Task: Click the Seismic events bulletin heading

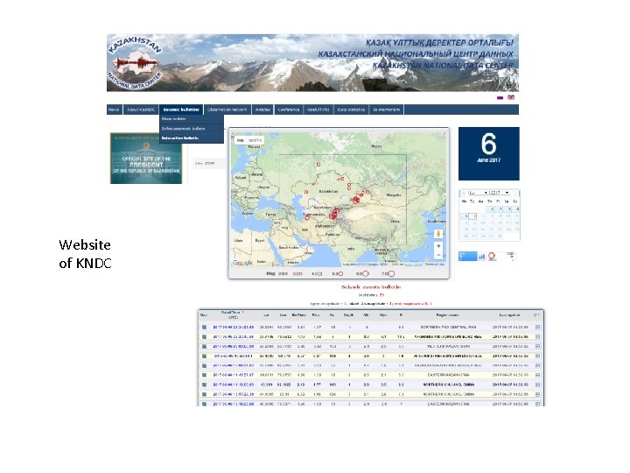Action: (x=371, y=286)
